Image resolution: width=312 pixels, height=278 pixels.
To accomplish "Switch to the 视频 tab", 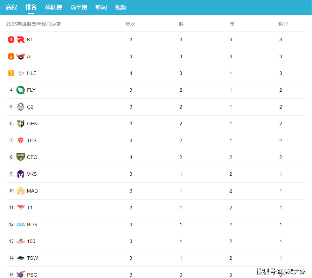I will click(x=121, y=7).
